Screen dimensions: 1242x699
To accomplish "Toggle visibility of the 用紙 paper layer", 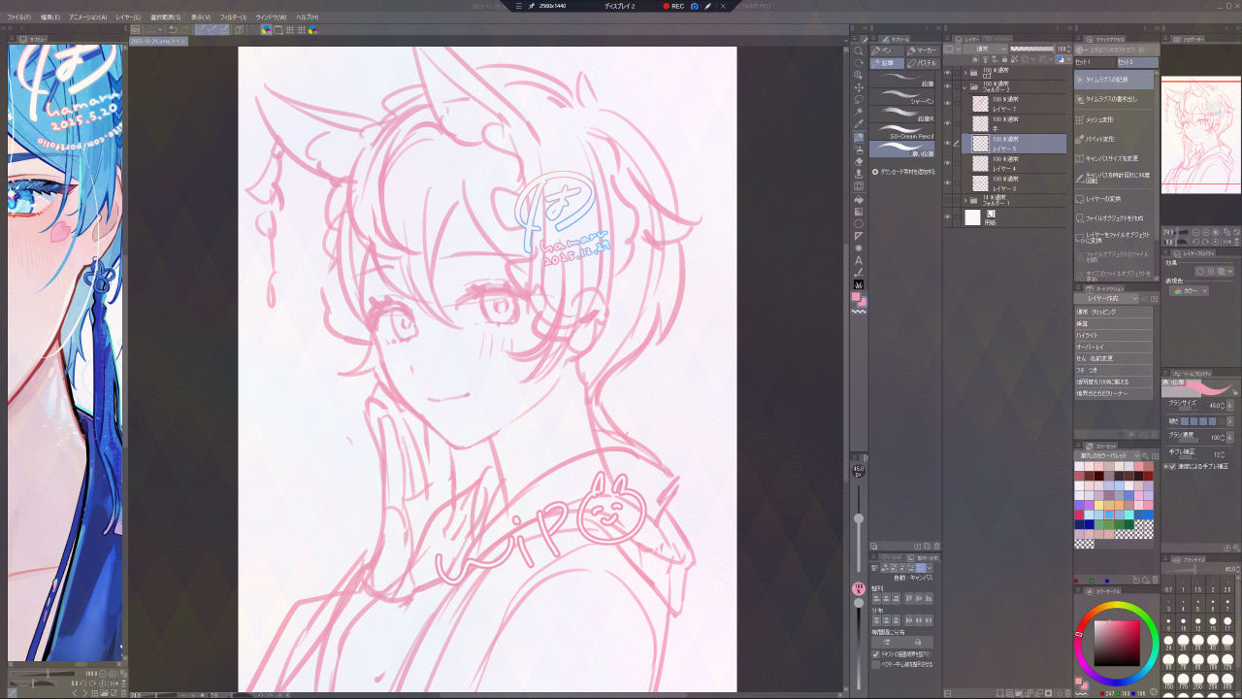I will point(947,217).
